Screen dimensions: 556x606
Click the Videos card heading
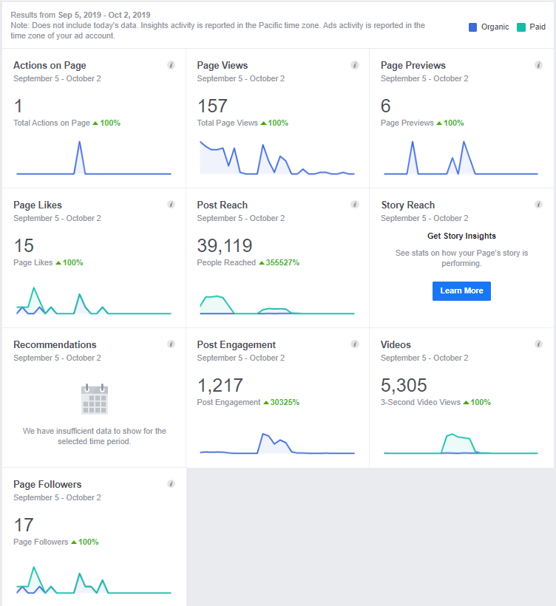396,344
